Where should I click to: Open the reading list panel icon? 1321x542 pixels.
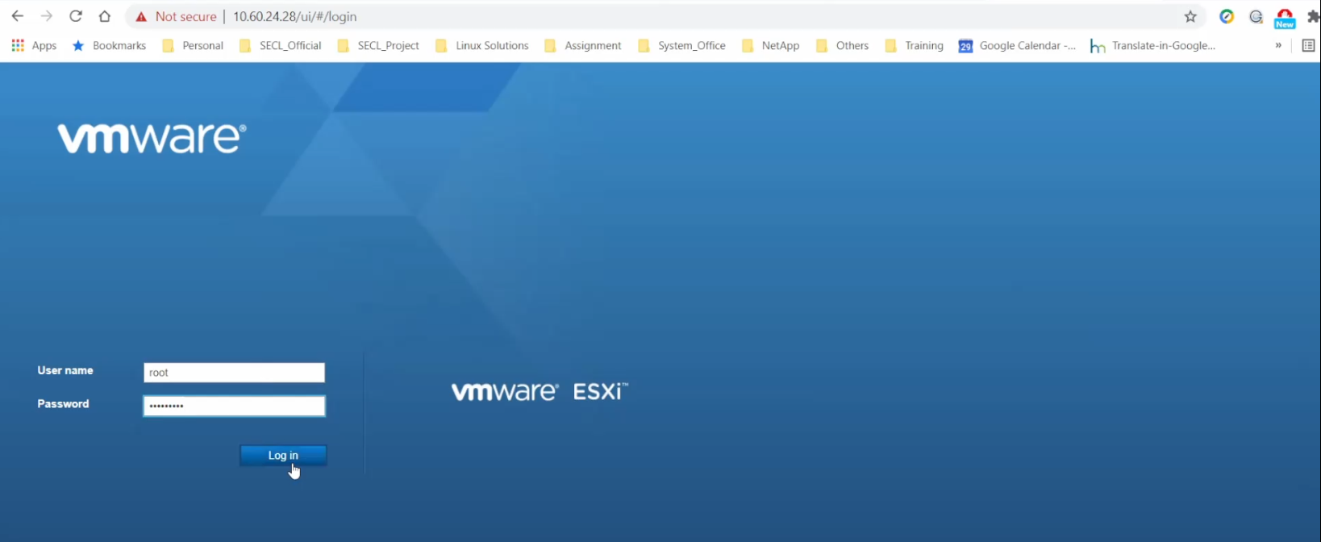point(1308,46)
